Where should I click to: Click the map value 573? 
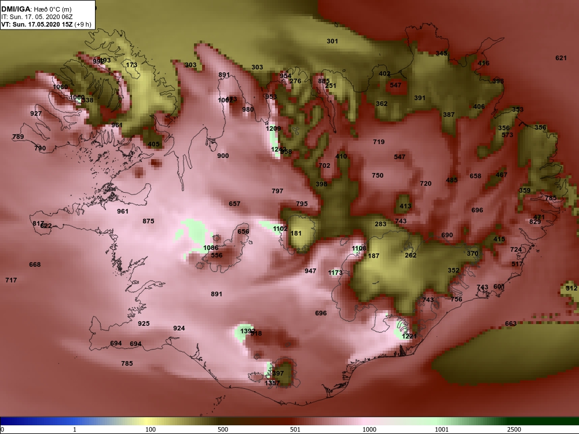point(507,135)
